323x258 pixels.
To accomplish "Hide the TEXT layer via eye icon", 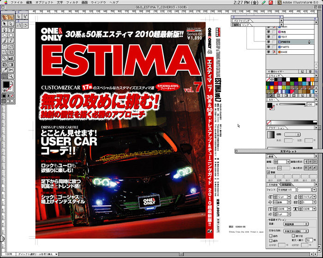I will (x=269, y=37).
